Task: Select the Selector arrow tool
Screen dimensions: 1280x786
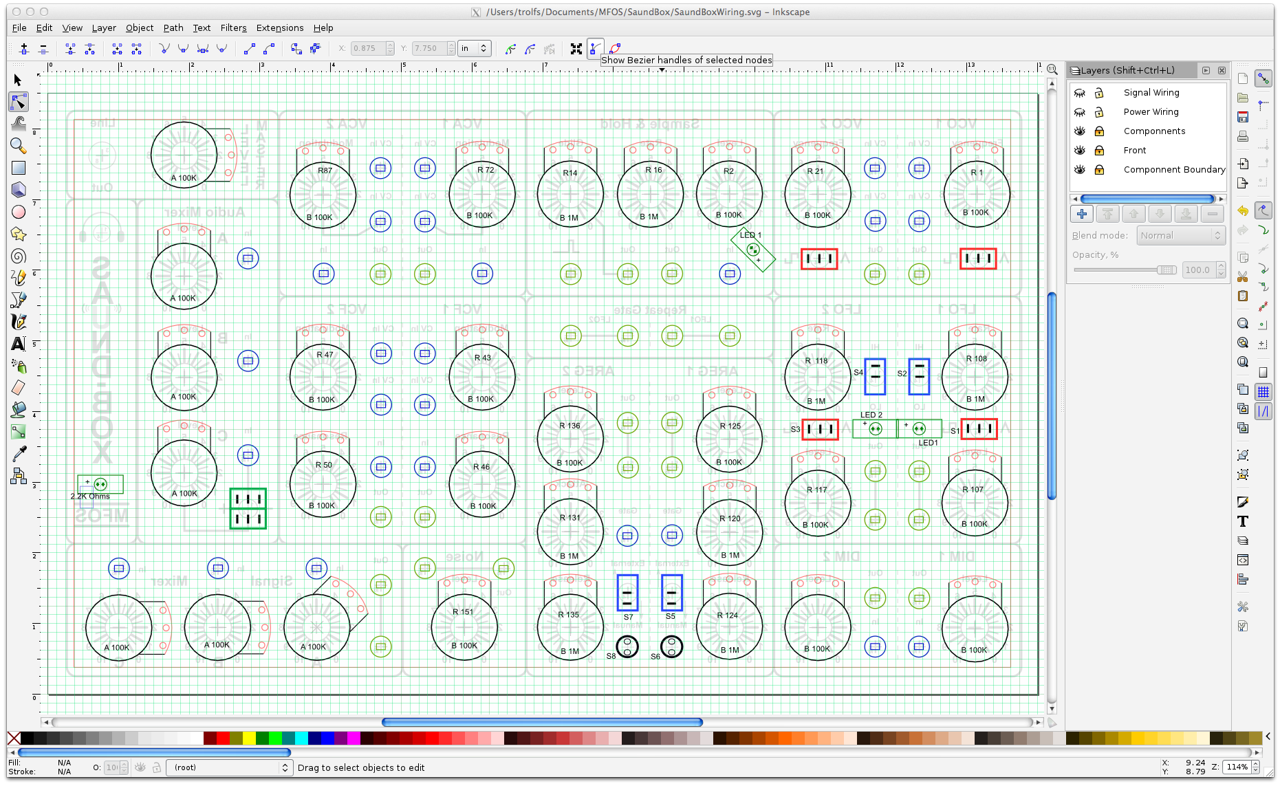Action: point(18,80)
